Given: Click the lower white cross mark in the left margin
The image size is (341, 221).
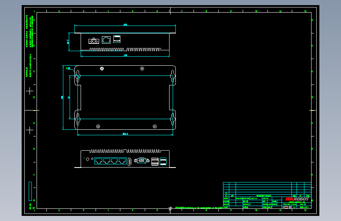Looking at the screenshot, I should [30, 130].
